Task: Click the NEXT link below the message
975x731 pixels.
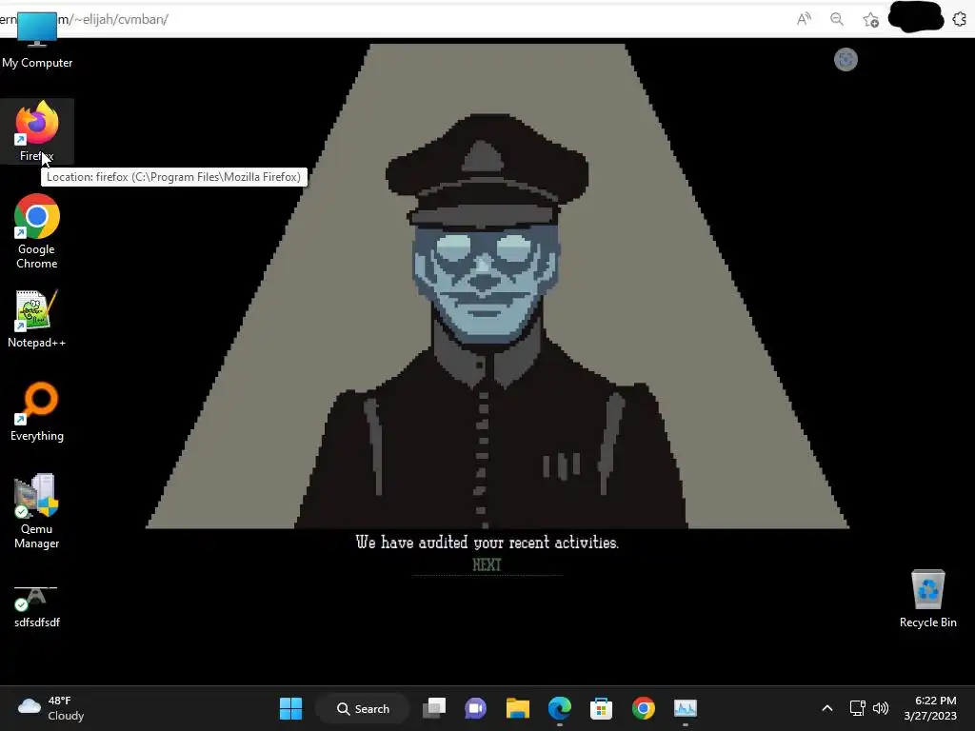Action: 487,564
